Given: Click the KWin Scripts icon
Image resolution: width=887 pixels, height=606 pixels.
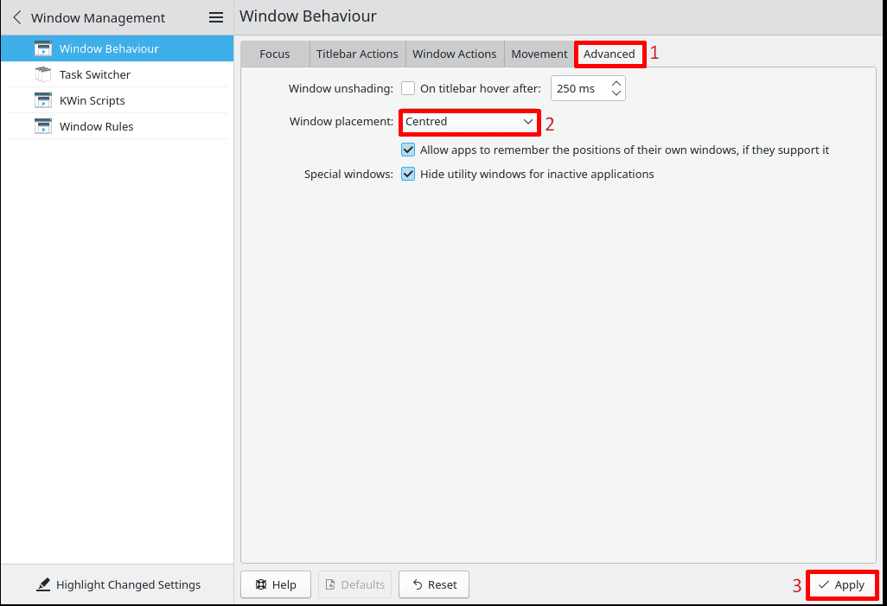Looking at the screenshot, I should (43, 101).
